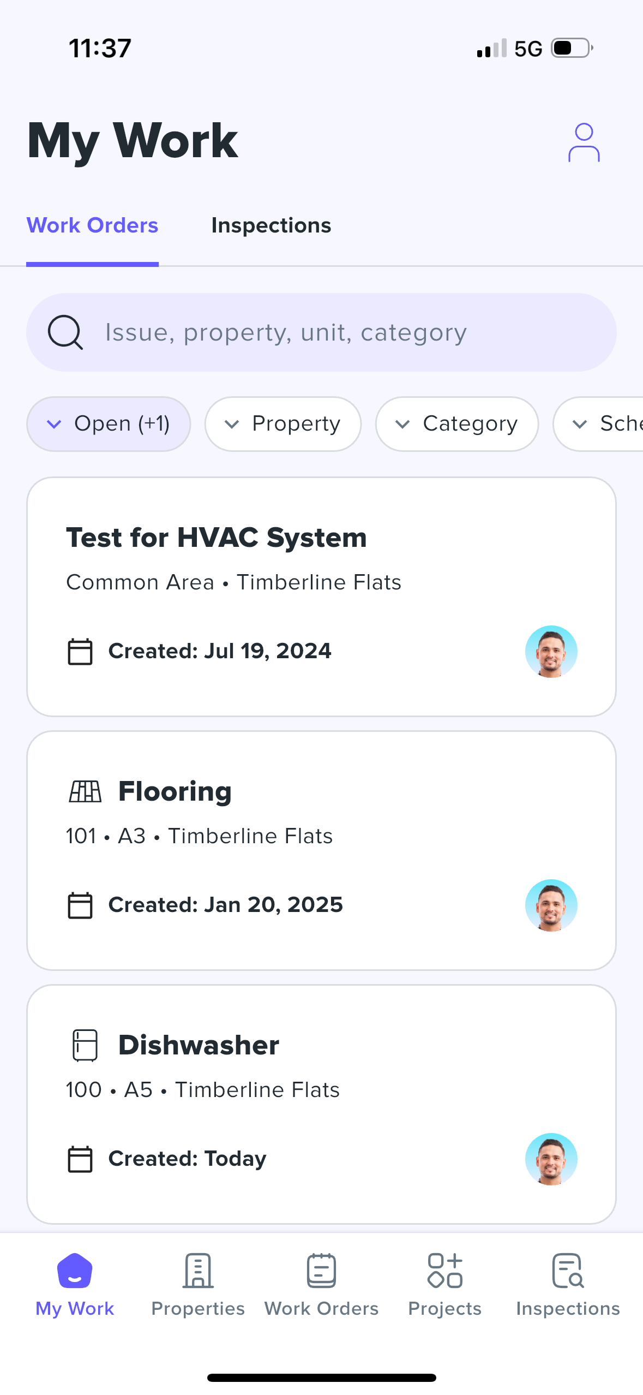The width and height of the screenshot is (643, 1395).
Task: Open the Dishwasher work order card
Action: click(x=321, y=1102)
